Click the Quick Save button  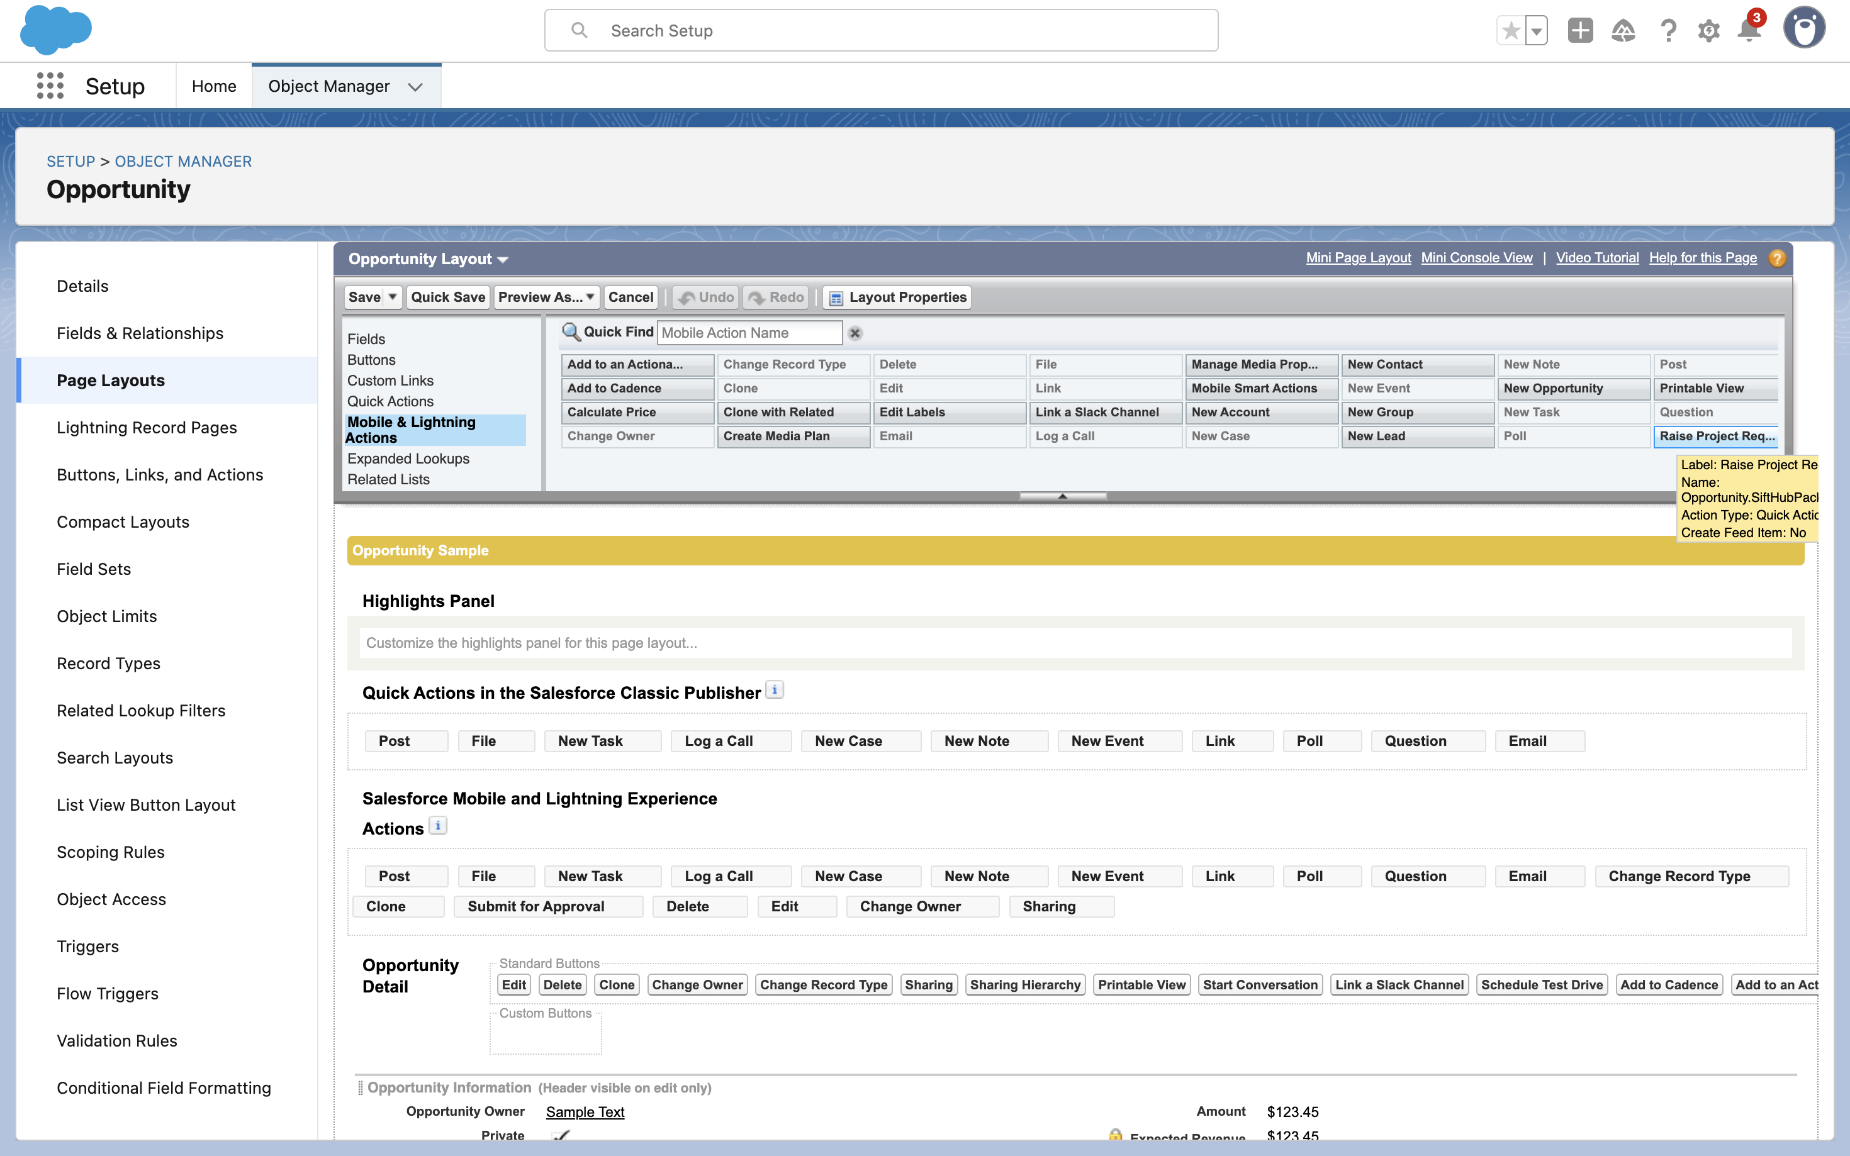(x=447, y=297)
